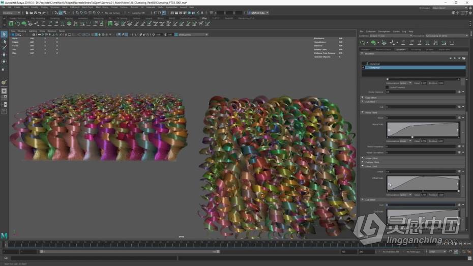Toggle the checkbox of the selected Clumping modifier
The height and width of the screenshot is (266, 473).
[363, 68]
